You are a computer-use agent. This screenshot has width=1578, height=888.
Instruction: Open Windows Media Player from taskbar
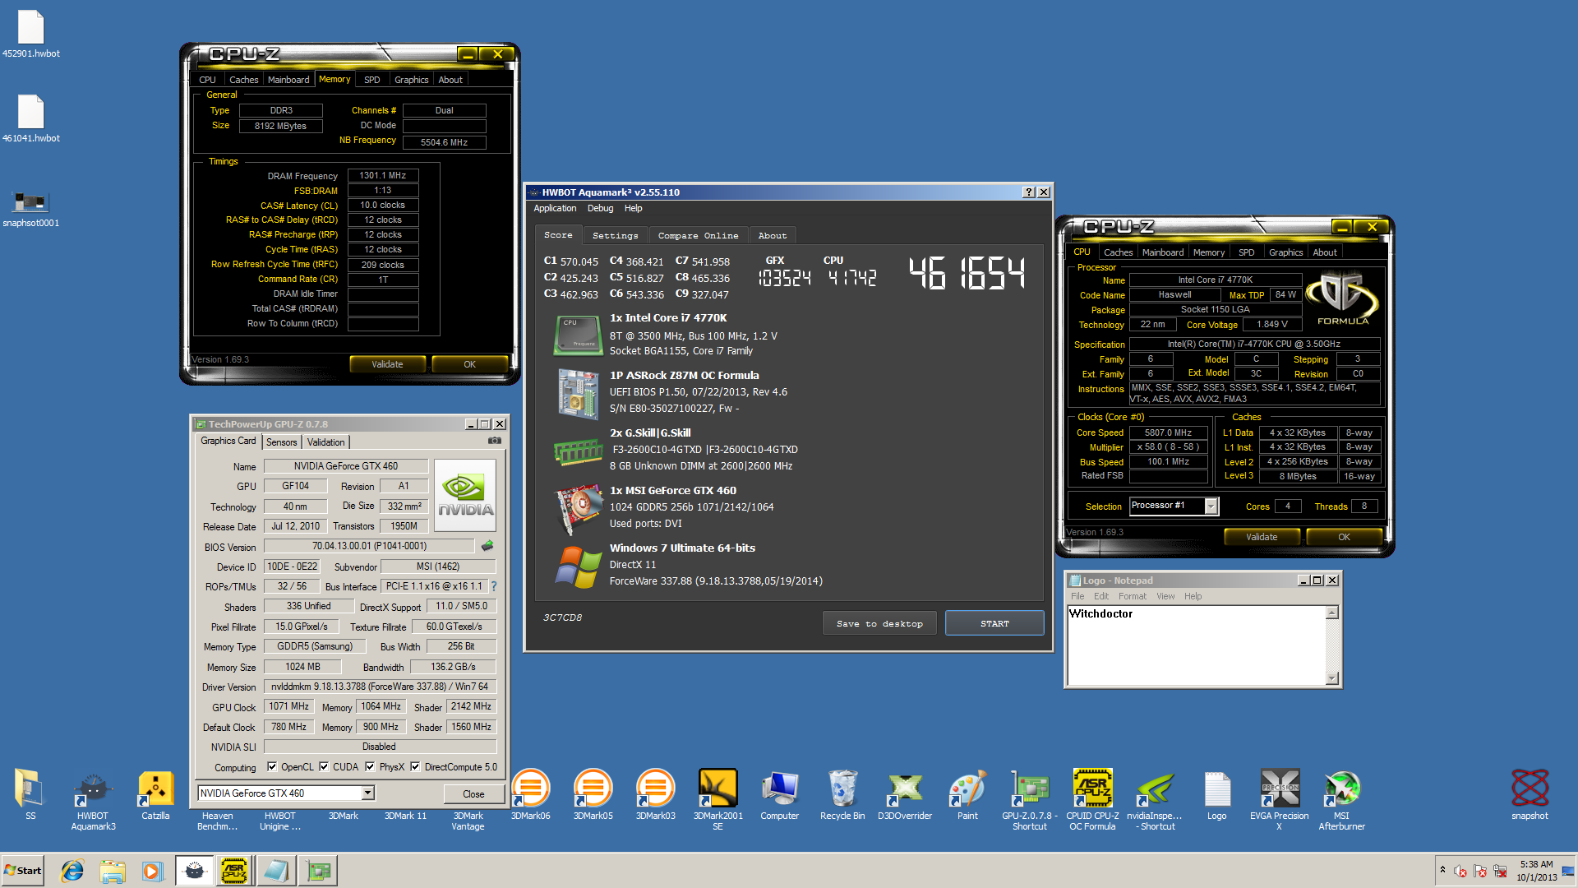[x=152, y=871]
